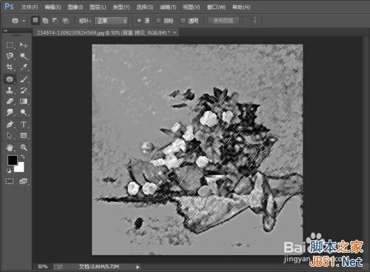
Task: Select the Crop tool
Action: click(x=10, y=67)
